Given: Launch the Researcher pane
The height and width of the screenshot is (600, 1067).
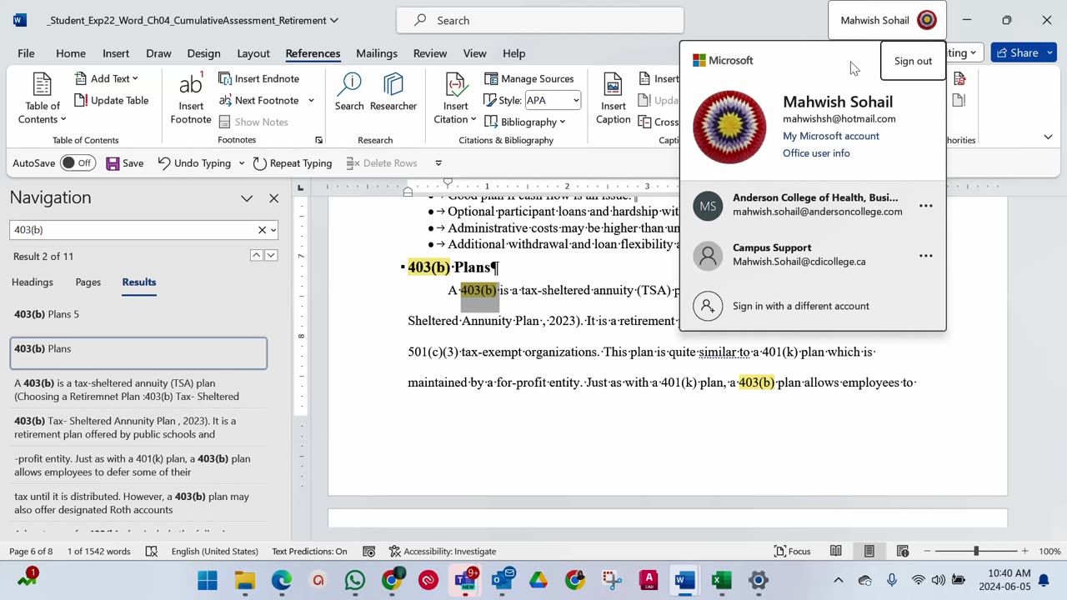Looking at the screenshot, I should pyautogui.click(x=393, y=92).
